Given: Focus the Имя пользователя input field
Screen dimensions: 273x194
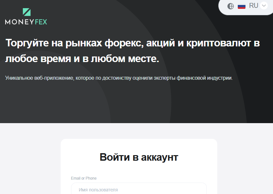Looking at the screenshot, I should pyautogui.click(x=139, y=189).
